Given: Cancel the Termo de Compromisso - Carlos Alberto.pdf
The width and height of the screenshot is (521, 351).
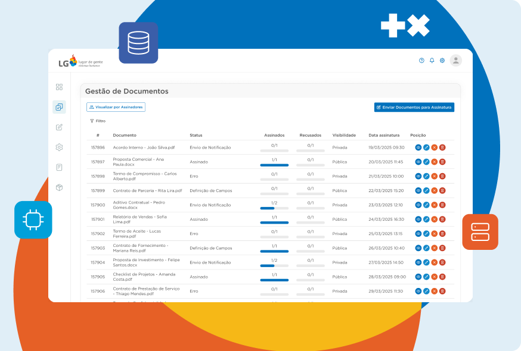Looking at the screenshot, I should tap(434, 176).
